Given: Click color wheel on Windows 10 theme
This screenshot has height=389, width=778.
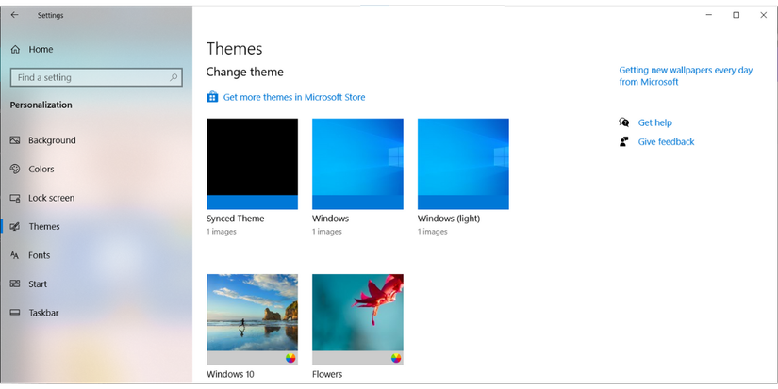Looking at the screenshot, I should [290, 358].
